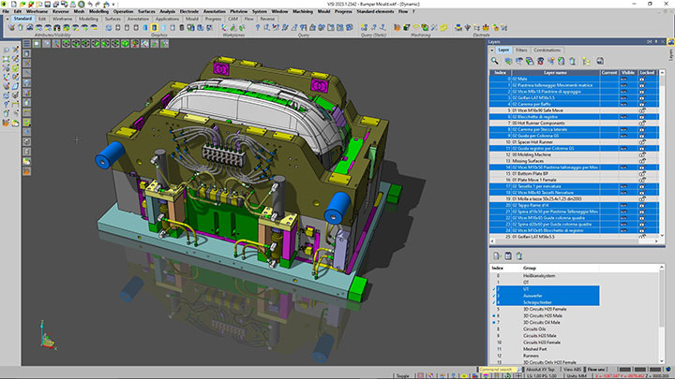The width and height of the screenshot is (675, 379).
Task: Toggle visibility of layer 02 Male
Action: tap(623, 79)
